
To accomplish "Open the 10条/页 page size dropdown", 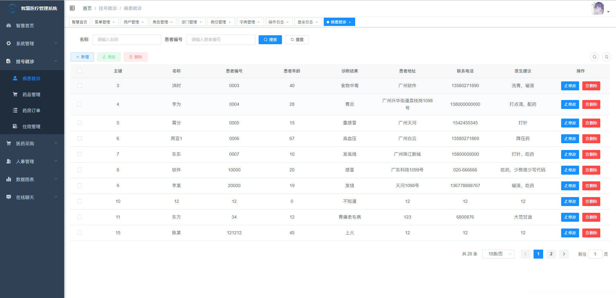I will (x=498, y=254).
